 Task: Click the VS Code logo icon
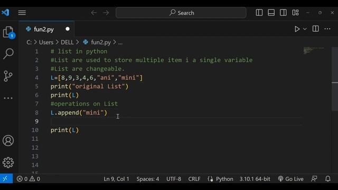click(5, 13)
